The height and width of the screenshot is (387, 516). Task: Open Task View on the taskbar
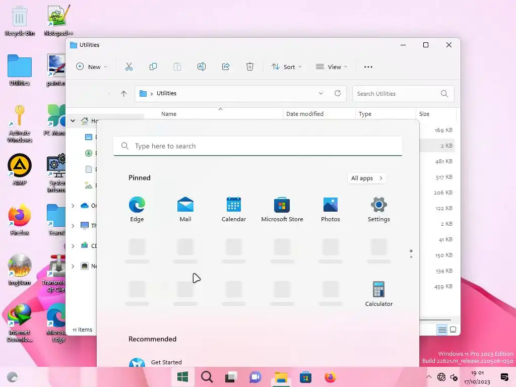tap(231, 377)
